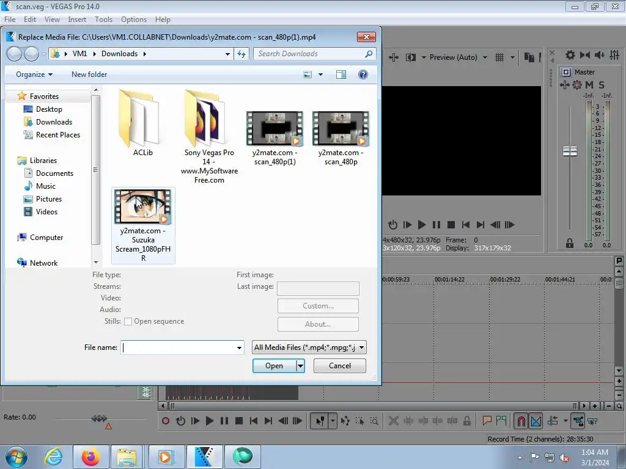This screenshot has height=469, width=626.
Task: Click the Open button in the dialog
Action: (274, 366)
